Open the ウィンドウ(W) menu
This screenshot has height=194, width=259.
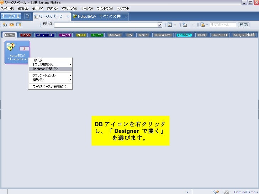105,9
